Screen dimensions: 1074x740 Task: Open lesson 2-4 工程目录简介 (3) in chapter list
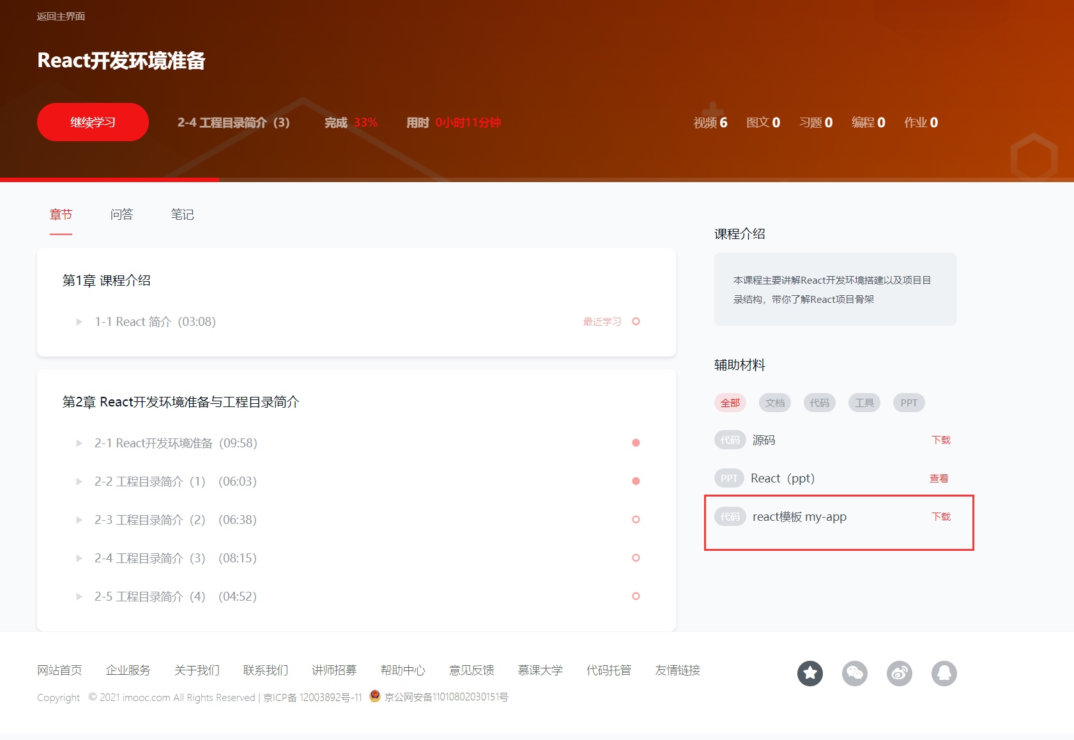pos(176,558)
